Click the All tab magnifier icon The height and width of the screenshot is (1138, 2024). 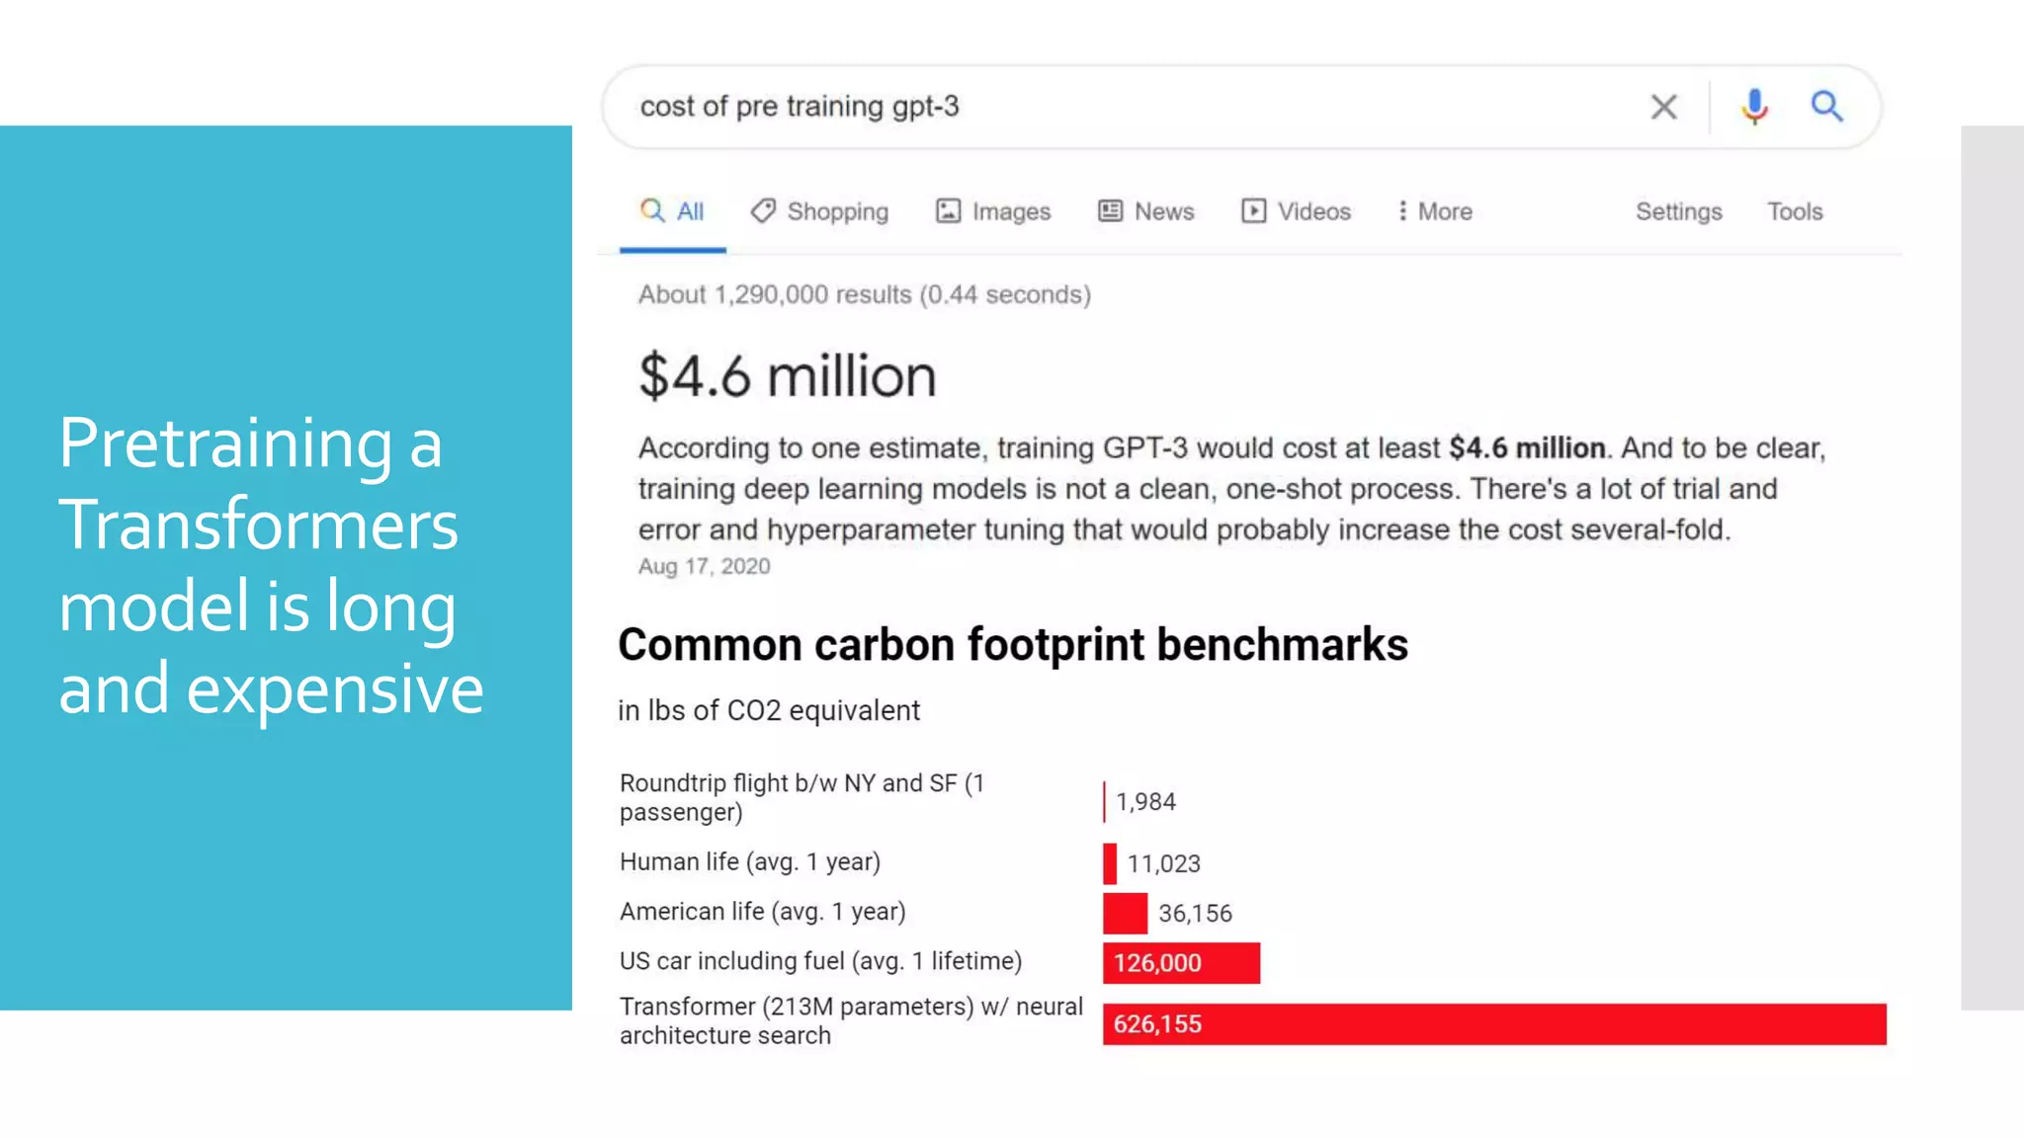pos(651,209)
